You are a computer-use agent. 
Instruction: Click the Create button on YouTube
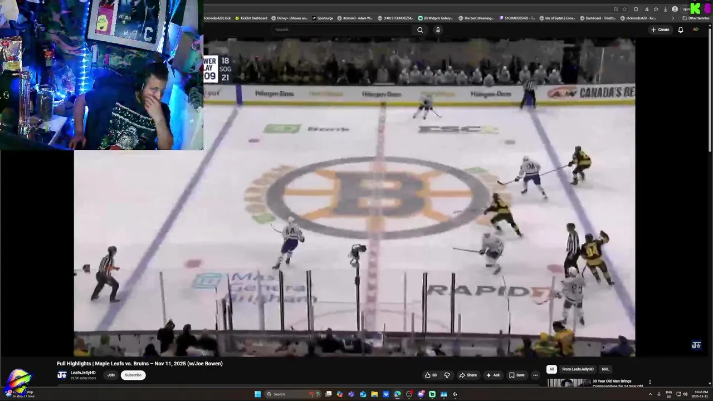pyautogui.click(x=660, y=30)
